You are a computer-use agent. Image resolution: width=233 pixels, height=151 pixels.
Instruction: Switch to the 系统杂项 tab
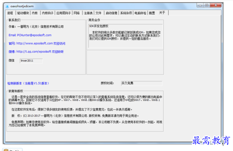[x=126, y=13]
